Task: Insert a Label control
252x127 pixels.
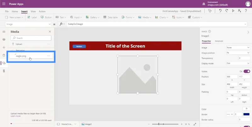Action: click(x=32, y=17)
